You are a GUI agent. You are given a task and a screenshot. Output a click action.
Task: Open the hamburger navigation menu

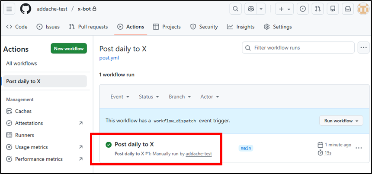coord(10,9)
